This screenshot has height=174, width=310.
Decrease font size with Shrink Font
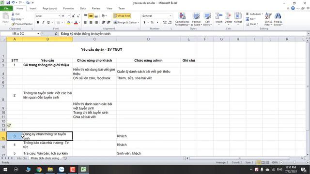(78, 16)
